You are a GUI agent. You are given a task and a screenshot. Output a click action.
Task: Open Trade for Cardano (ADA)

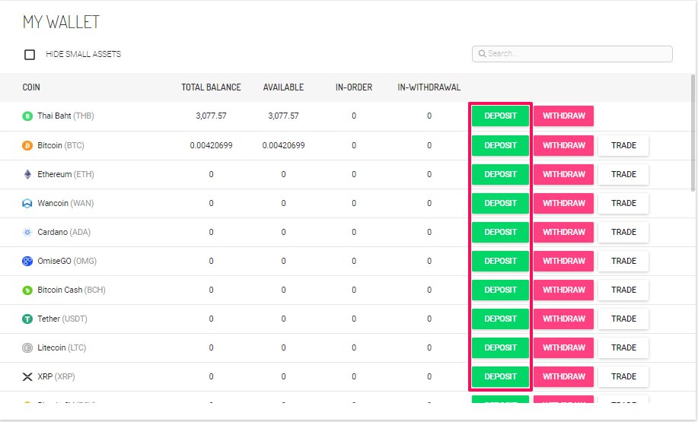tap(623, 232)
